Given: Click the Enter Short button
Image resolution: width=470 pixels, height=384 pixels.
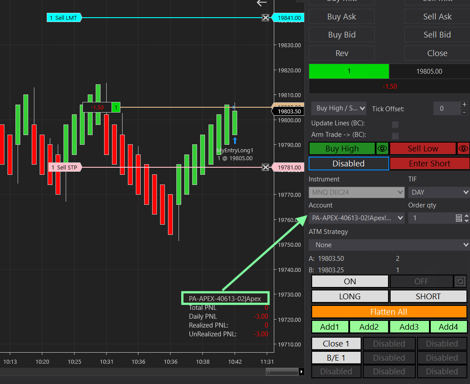Looking at the screenshot, I should coord(429,164).
